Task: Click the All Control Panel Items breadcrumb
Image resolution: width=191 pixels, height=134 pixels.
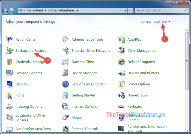Action: pyautogui.click(x=61, y=11)
